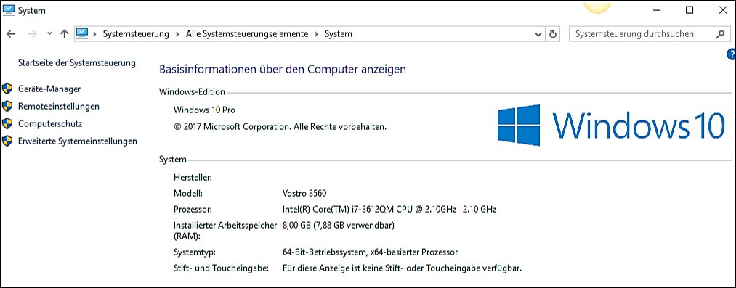Expand chevron after Systemsteuerung breadcrumb
The height and width of the screenshot is (288, 736).
click(177, 33)
